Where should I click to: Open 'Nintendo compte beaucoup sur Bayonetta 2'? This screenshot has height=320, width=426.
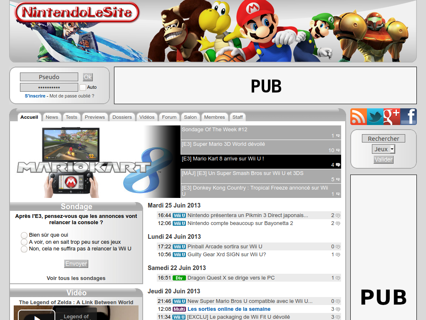pyautogui.click(x=240, y=223)
